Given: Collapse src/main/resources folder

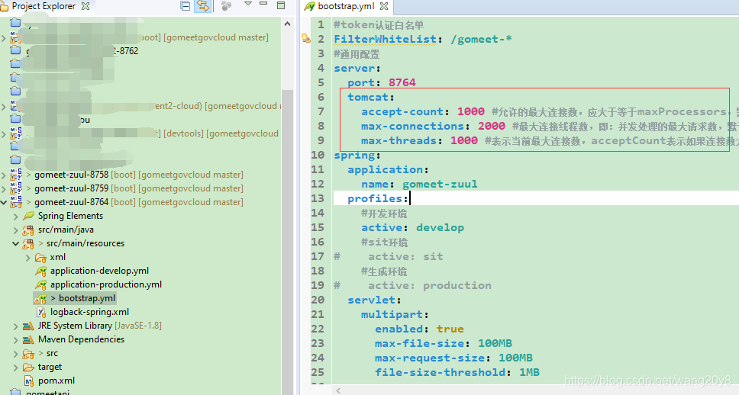Looking at the screenshot, I should [x=16, y=243].
